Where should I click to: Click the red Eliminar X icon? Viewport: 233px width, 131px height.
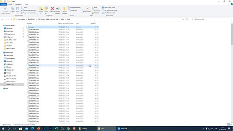(52, 8)
